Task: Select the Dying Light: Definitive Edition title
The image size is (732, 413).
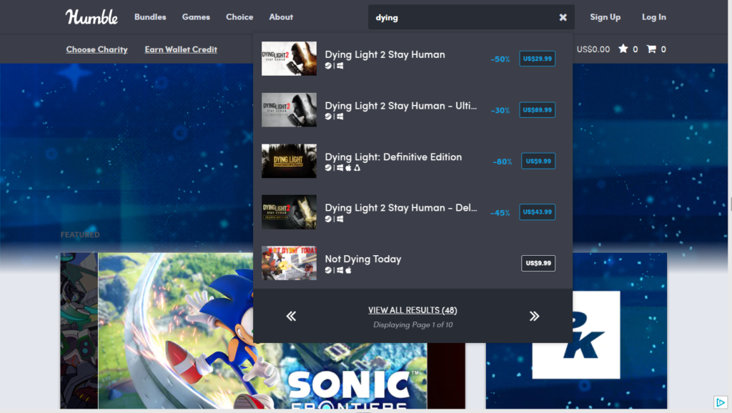Action: coord(393,156)
